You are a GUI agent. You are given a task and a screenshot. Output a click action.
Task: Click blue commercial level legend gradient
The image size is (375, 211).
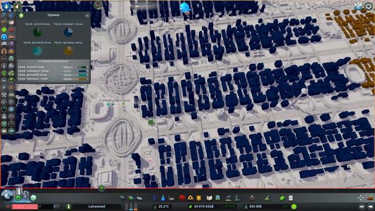point(75,71)
